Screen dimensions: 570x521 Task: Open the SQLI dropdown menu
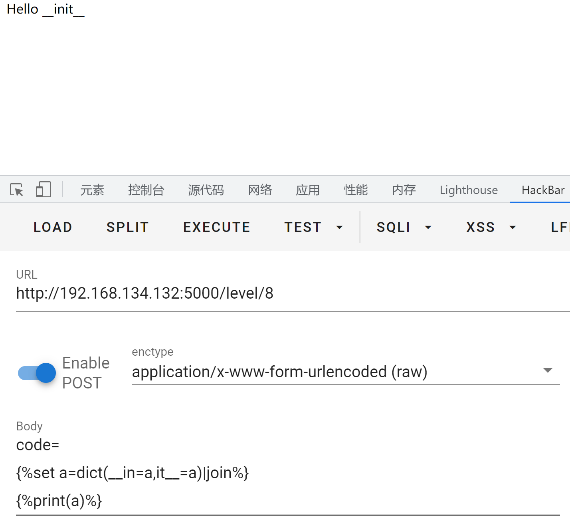[404, 227]
